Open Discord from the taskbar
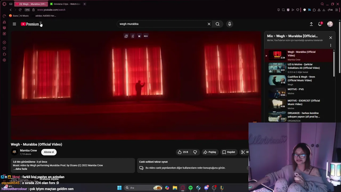The width and height of the screenshot is (341, 192). (x=206, y=188)
